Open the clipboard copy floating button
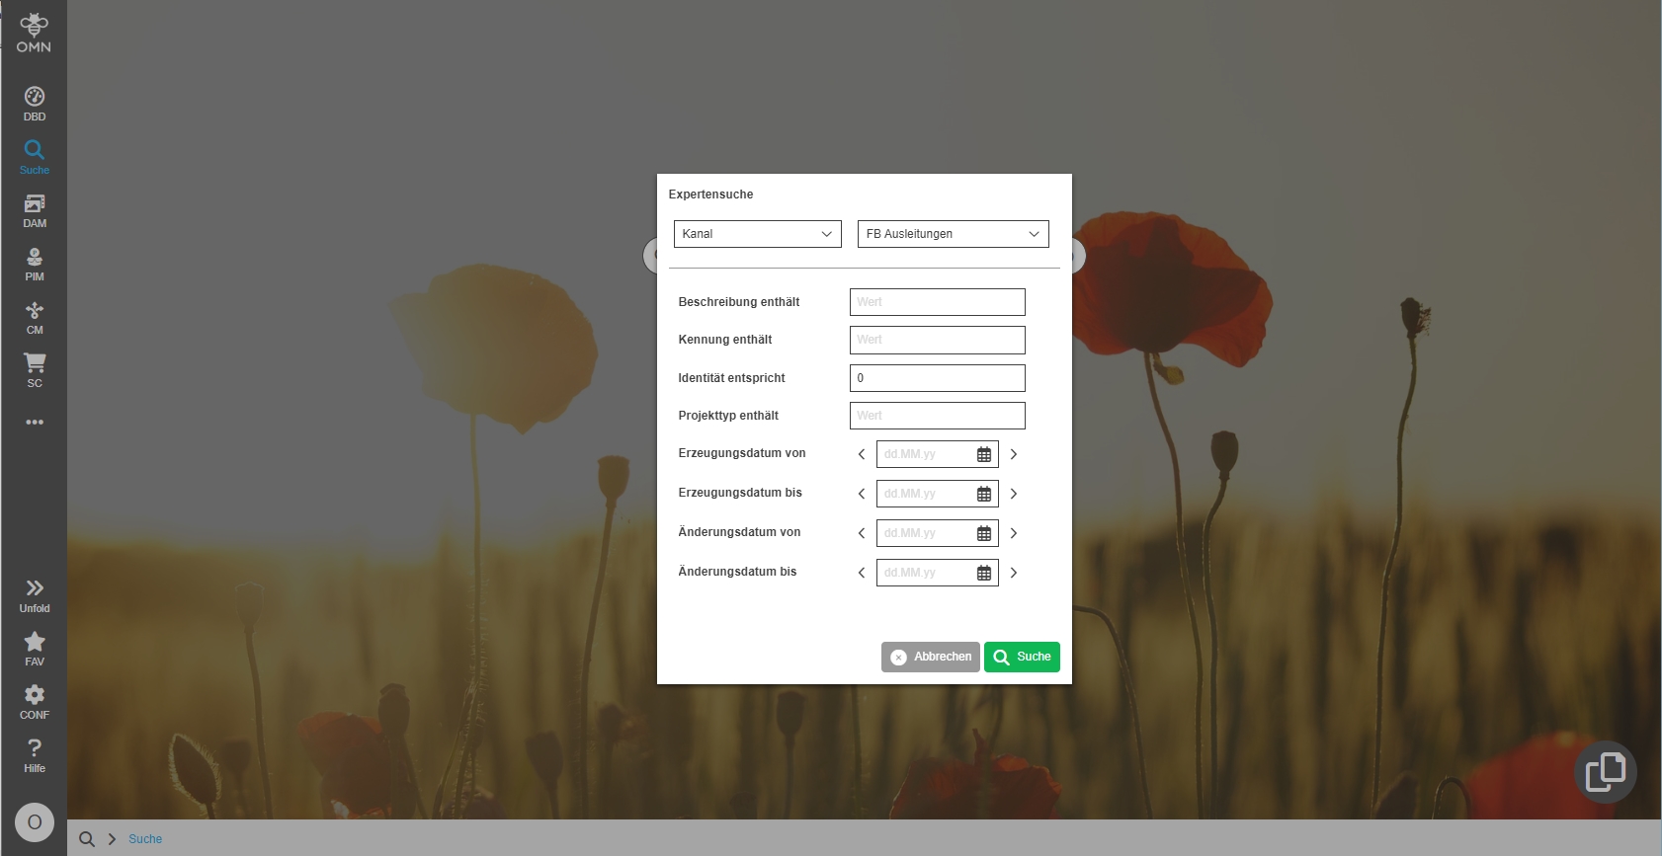Screen dimensions: 1662x856 pyautogui.click(x=1606, y=772)
